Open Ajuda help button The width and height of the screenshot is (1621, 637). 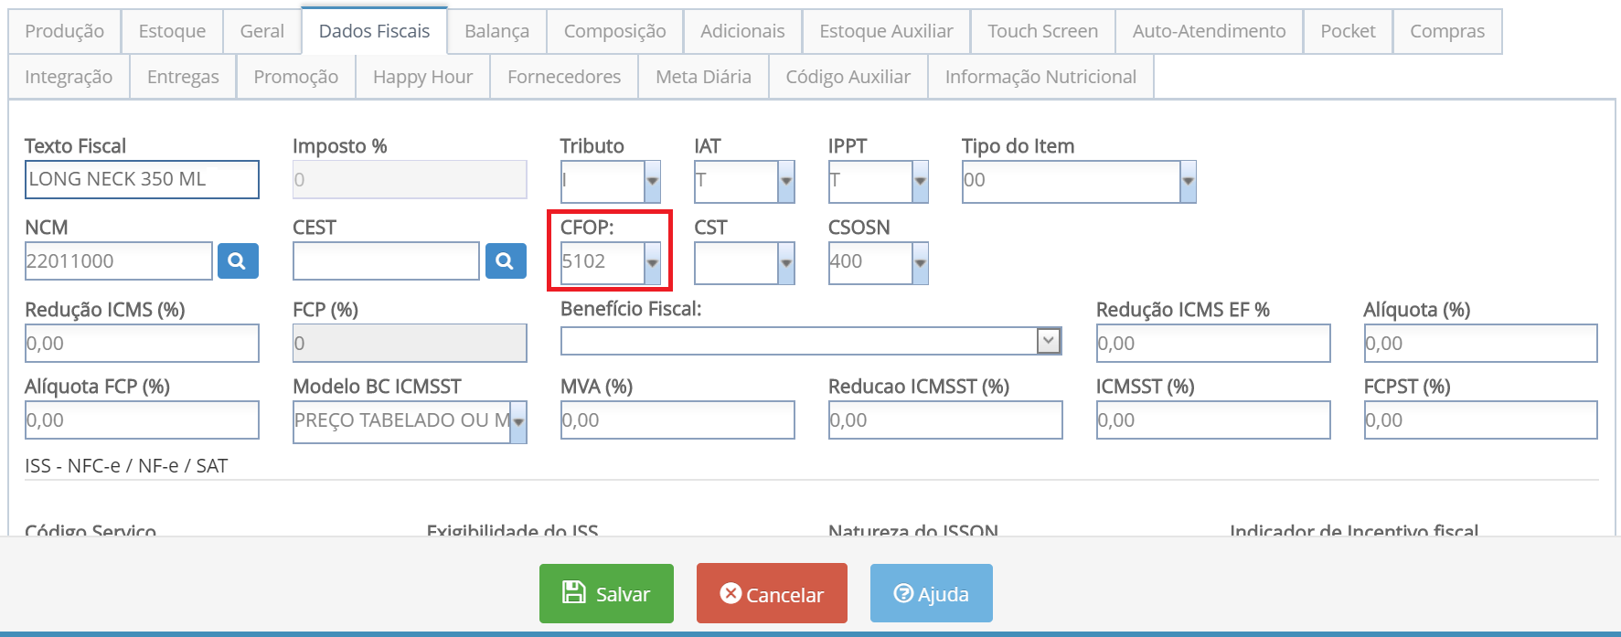932,593
